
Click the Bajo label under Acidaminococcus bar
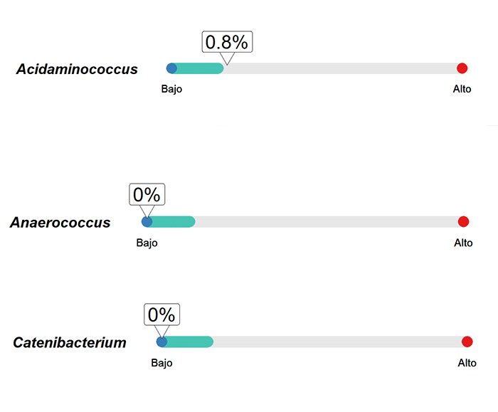click(x=171, y=89)
